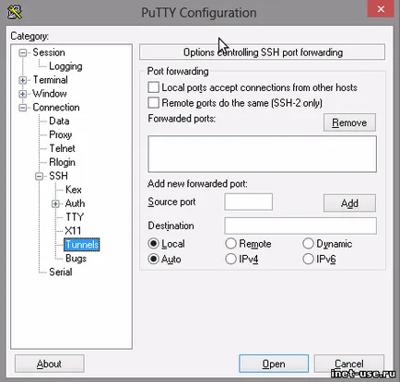Click the Open button
The image size is (400, 382).
pyautogui.click(x=274, y=364)
